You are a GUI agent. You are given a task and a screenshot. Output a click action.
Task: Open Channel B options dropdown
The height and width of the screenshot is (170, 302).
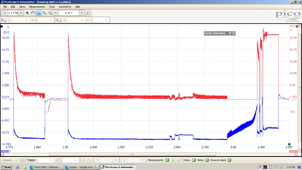tap(58, 20)
